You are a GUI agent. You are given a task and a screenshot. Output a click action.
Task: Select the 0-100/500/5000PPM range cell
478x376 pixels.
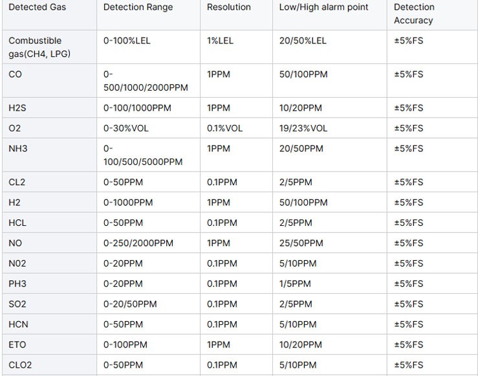coord(143,155)
